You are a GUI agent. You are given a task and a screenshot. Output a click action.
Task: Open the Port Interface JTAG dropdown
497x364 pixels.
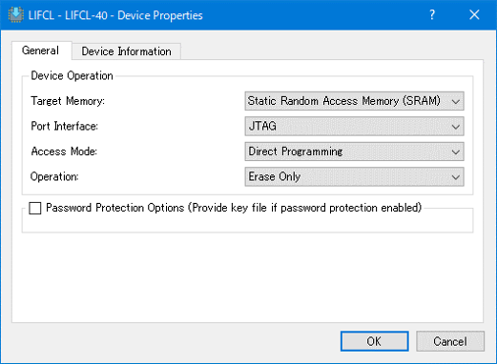coord(354,126)
